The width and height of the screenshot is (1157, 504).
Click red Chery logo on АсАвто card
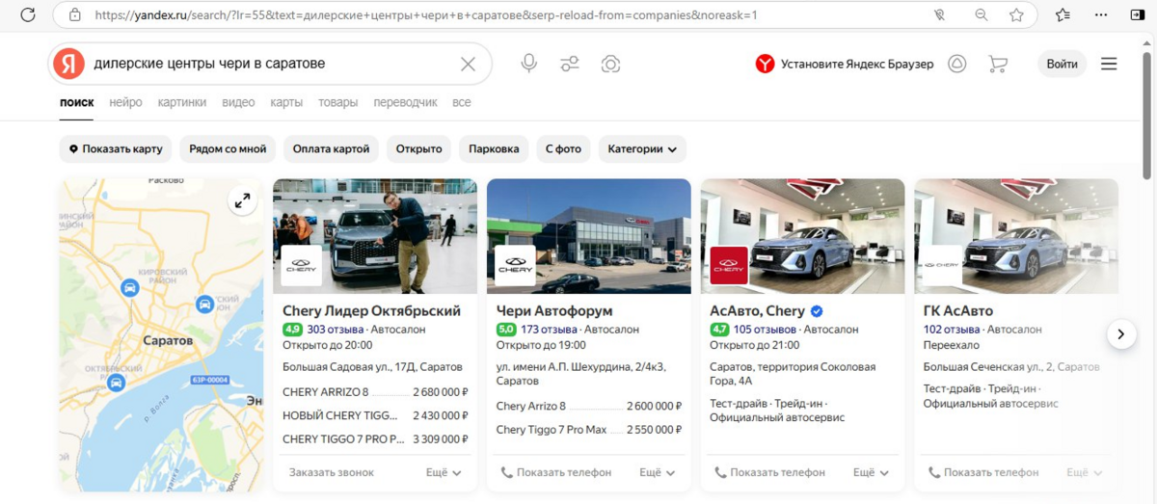point(729,265)
